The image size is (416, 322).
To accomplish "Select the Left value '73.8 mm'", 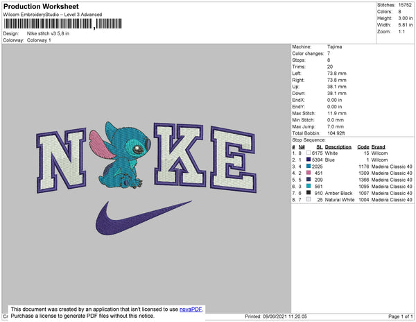I will [x=337, y=74].
